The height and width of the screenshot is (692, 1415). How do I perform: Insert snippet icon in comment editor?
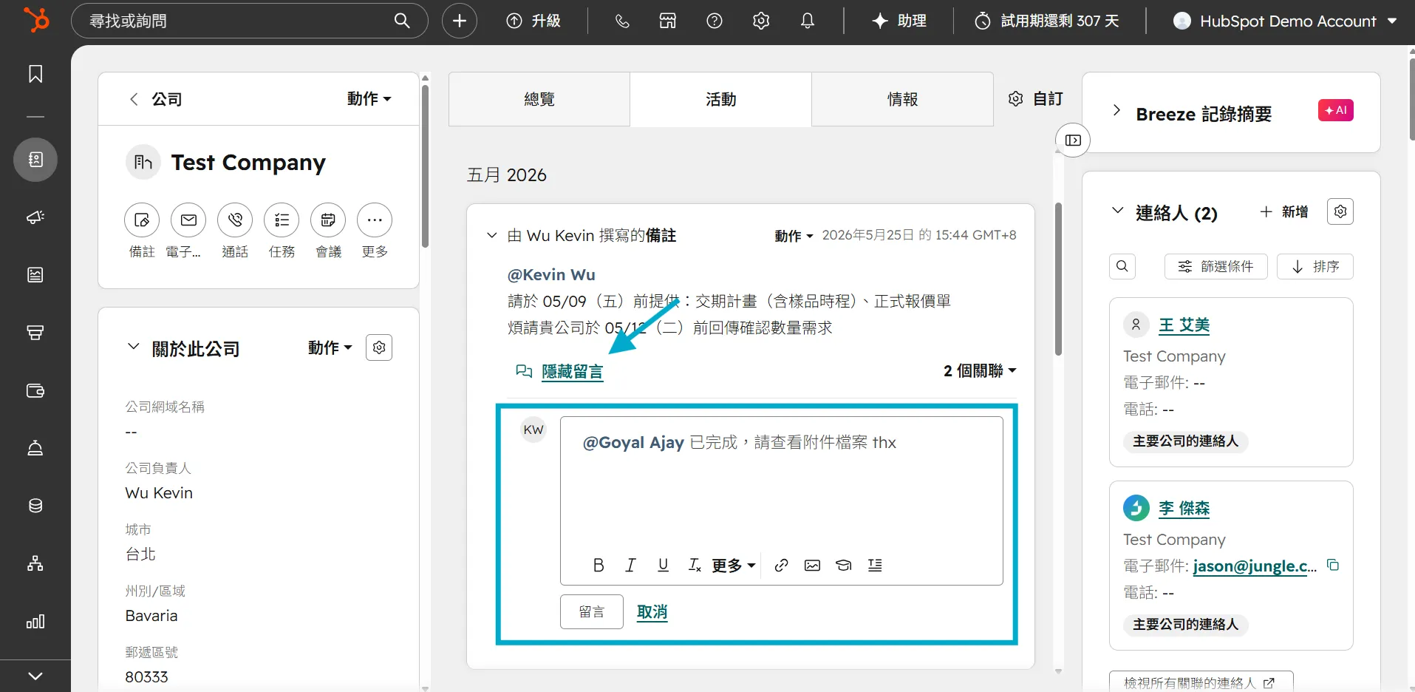point(875,566)
